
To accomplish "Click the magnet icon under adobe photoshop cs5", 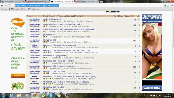I will 44,21.
